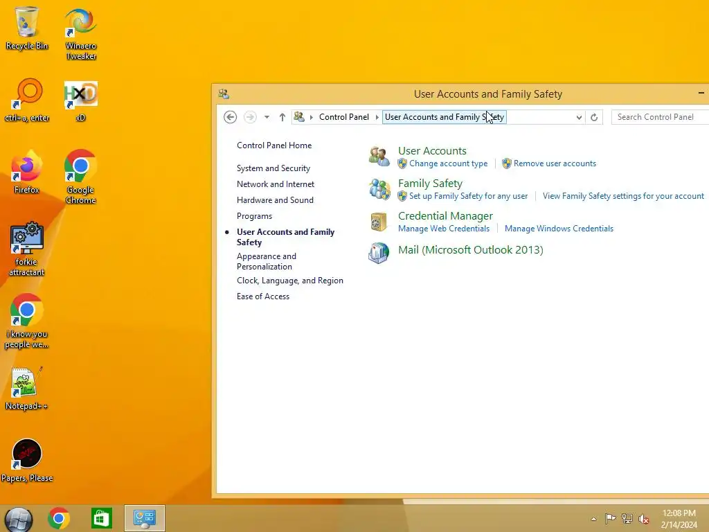Open Appearance and Personalization category
Screen dimensions: 709x532
click(267, 261)
